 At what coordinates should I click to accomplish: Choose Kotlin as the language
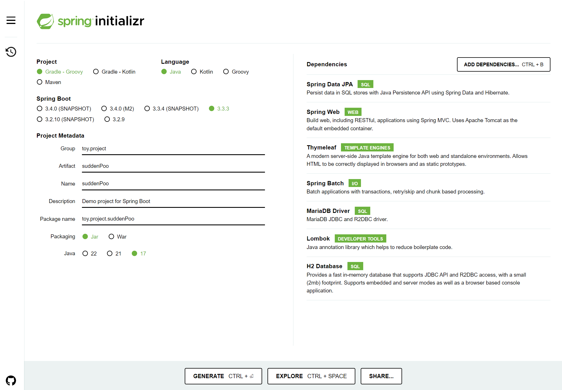[x=194, y=72]
